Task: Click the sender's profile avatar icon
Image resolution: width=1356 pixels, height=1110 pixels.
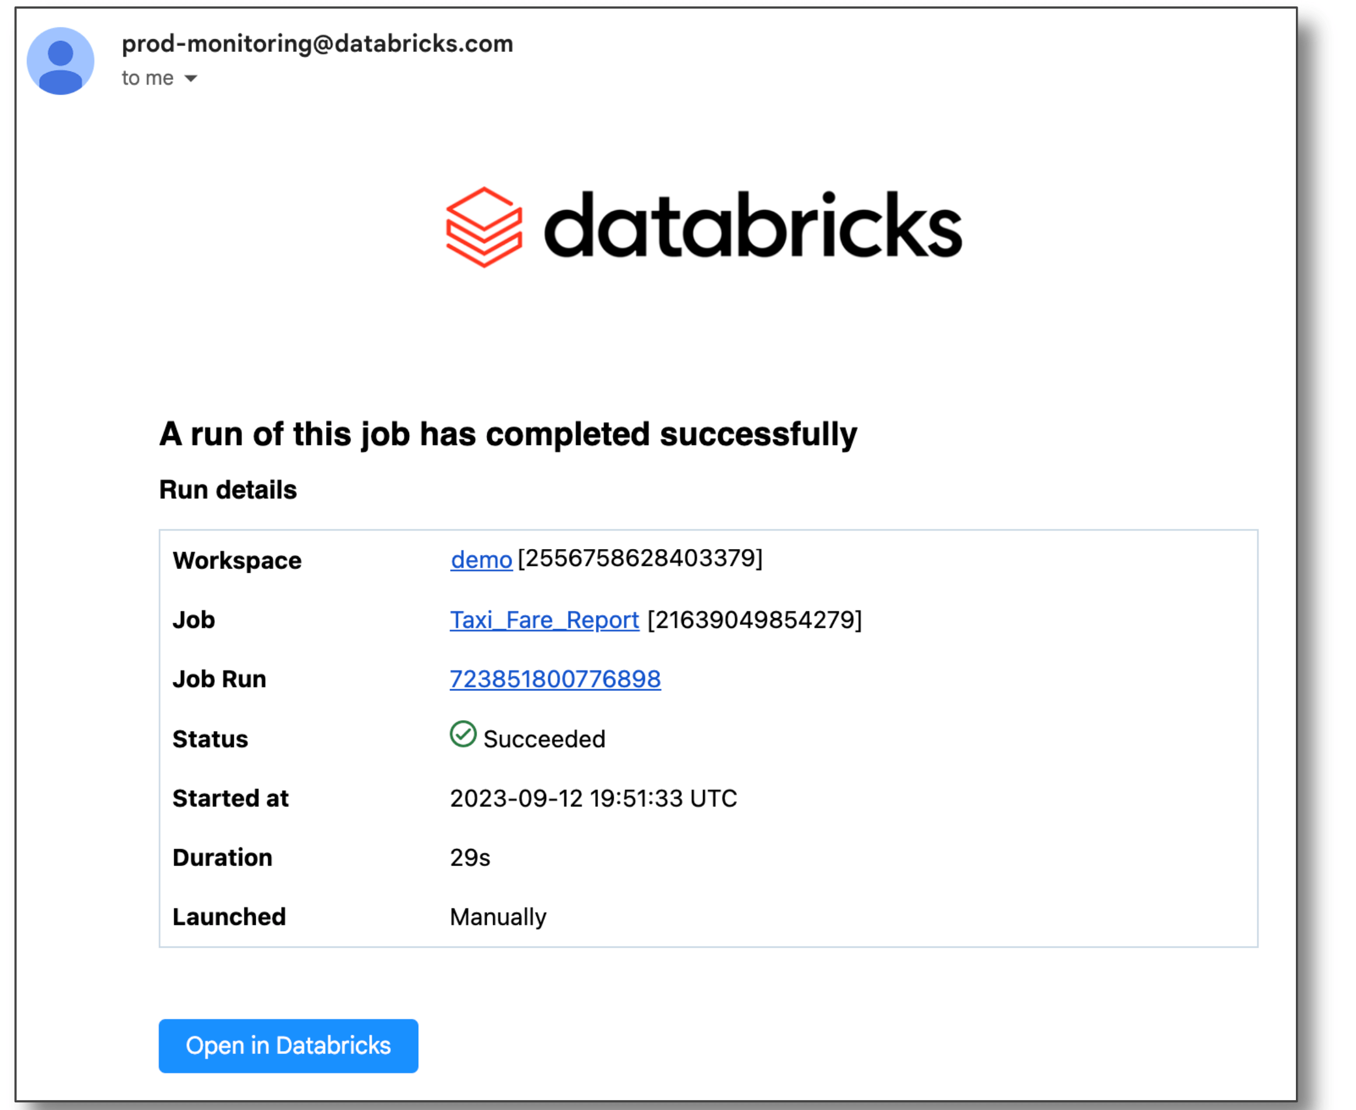Action: [60, 61]
